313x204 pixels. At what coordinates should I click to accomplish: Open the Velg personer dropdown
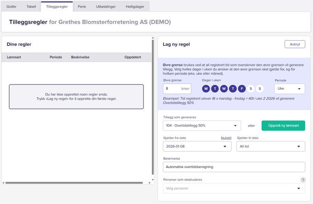pos(234,189)
